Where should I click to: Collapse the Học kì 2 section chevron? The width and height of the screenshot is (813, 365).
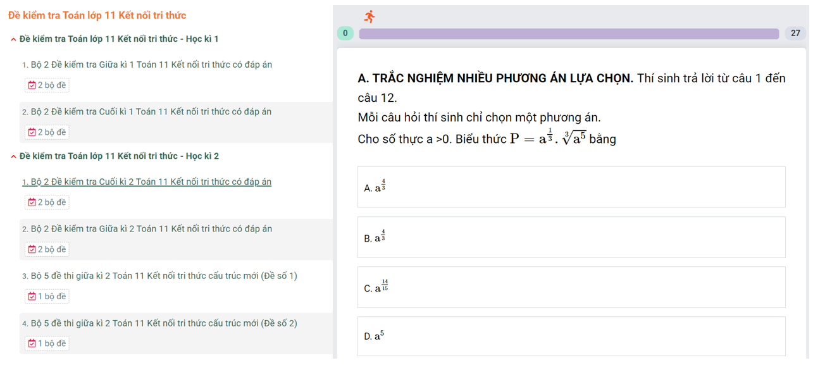point(14,156)
